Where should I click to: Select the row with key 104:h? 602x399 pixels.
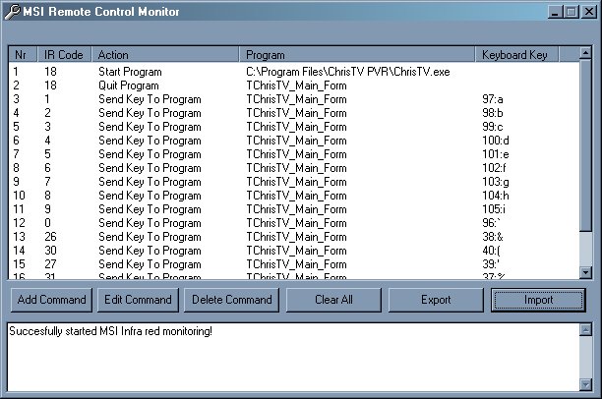pos(294,196)
